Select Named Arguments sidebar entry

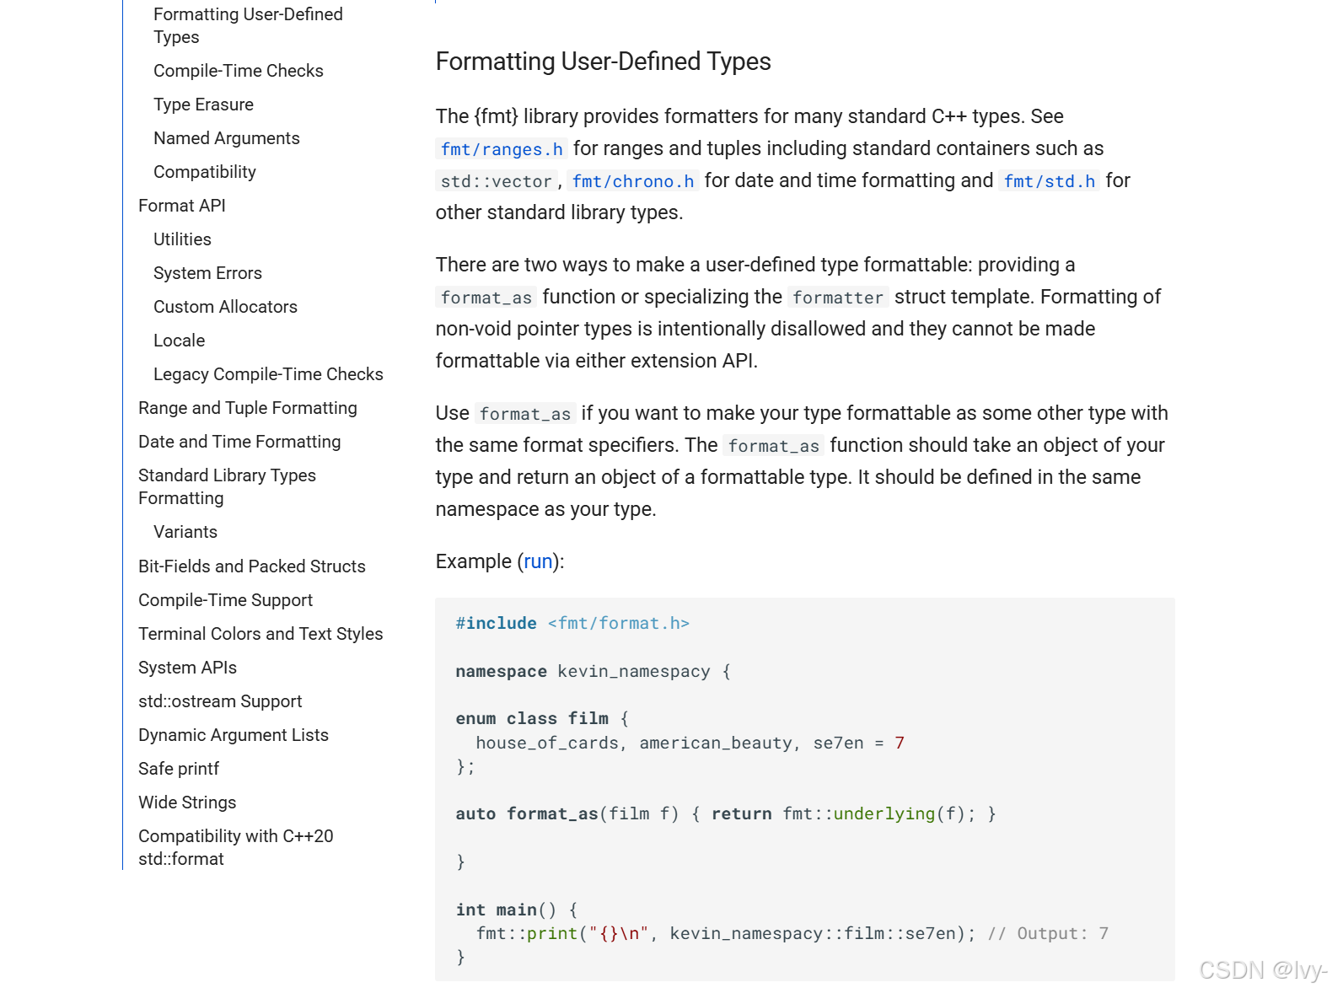pyautogui.click(x=227, y=138)
